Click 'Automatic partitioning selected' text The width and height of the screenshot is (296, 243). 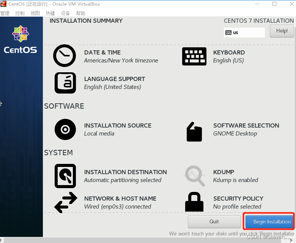(x=123, y=180)
